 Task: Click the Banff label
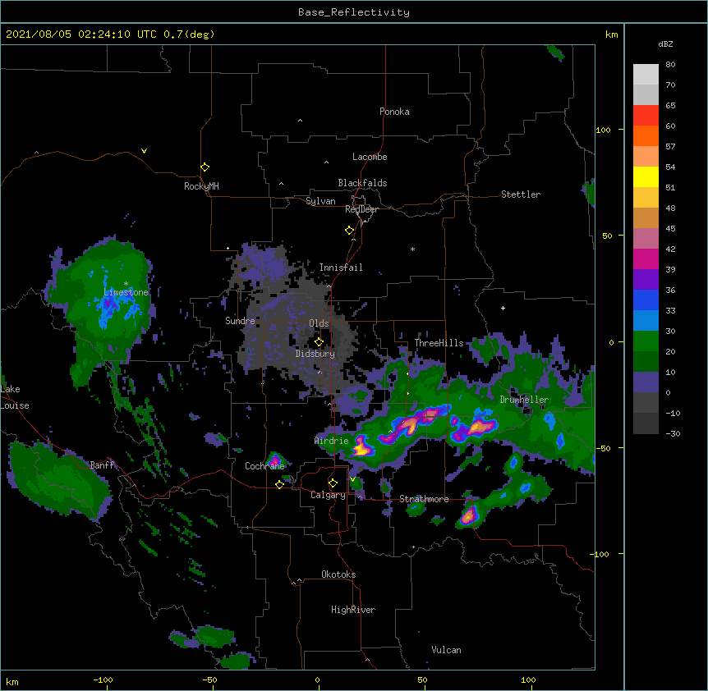102,465
